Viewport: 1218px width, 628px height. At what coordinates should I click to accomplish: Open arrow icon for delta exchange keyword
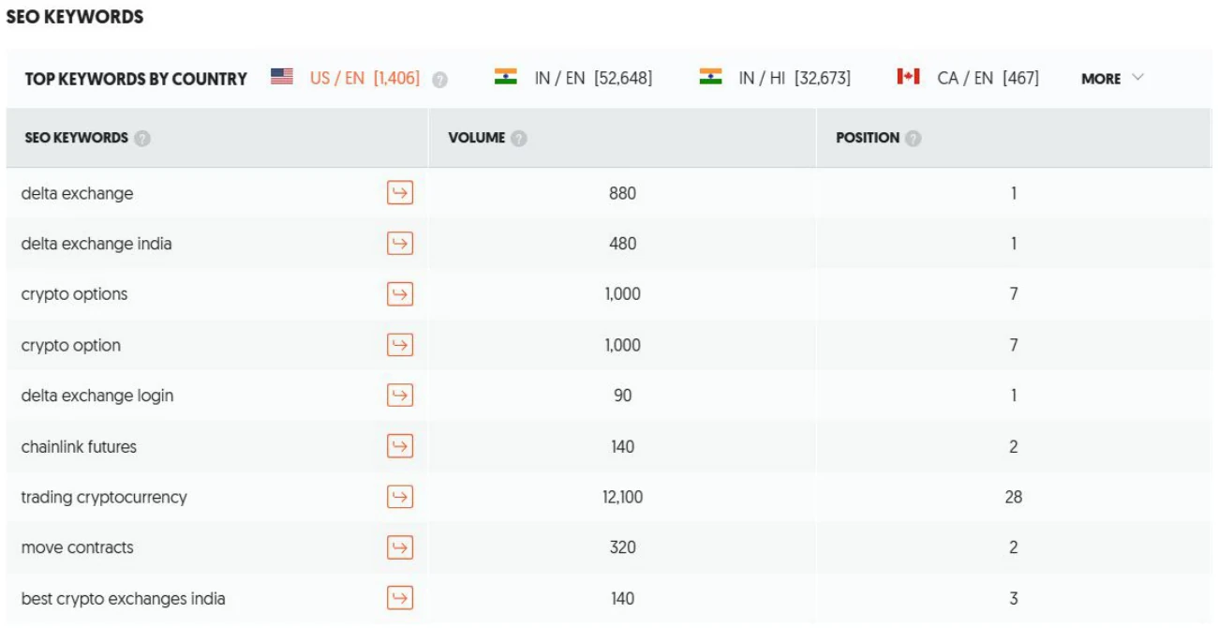(400, 193)
